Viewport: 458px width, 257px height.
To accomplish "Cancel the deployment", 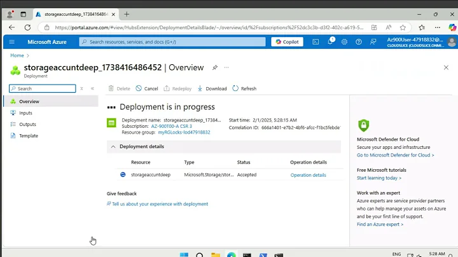I will 147,88.
